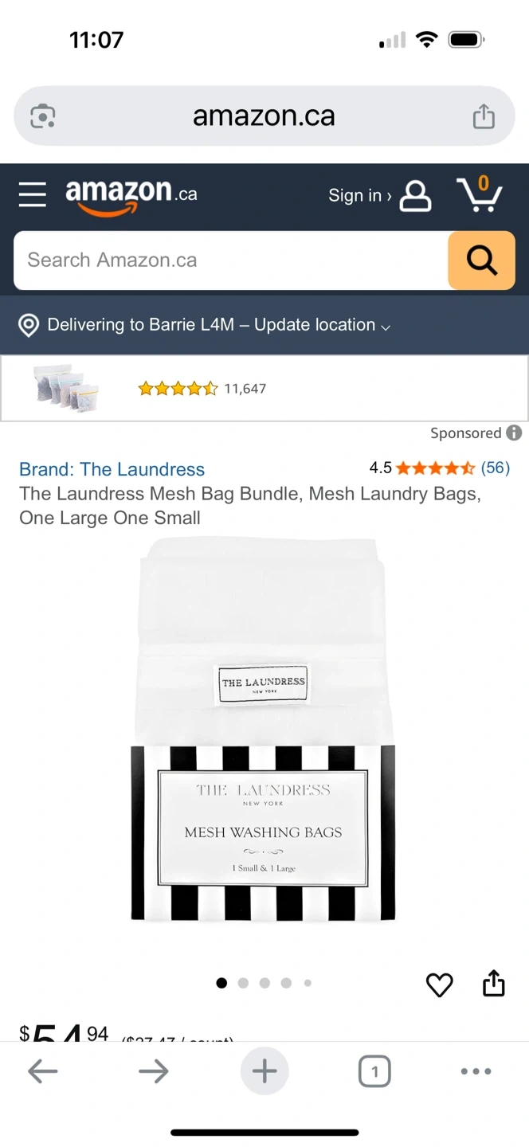
Task: Open the 56 ratings link
Action: [x=496, y=468]
